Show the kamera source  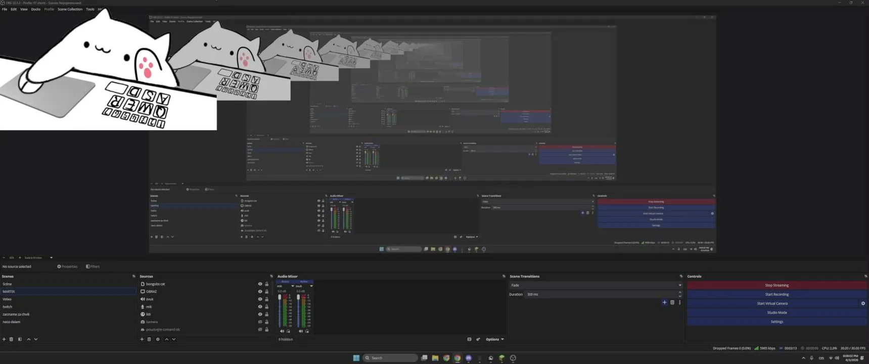260,322
